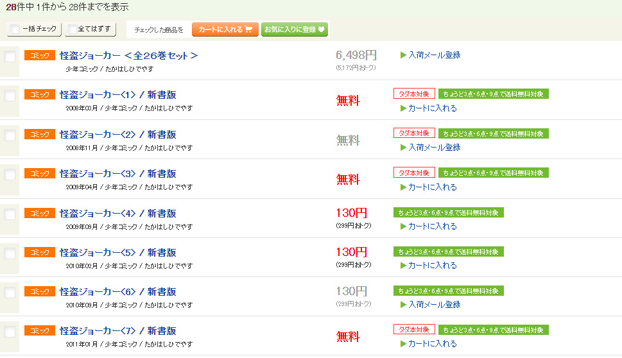Tick the checkbox for 怪盗ジョーカー〈1〉
The width and height of the screenshot is (622, 358).
pyautogui.click(x=10, y=96)
